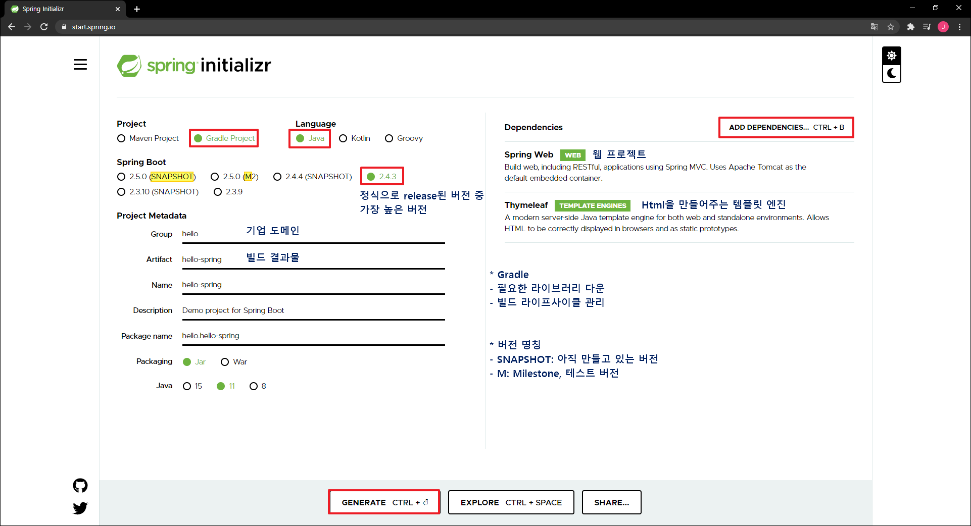
Task: Choose Jar packaging
Action: [194, 362]
